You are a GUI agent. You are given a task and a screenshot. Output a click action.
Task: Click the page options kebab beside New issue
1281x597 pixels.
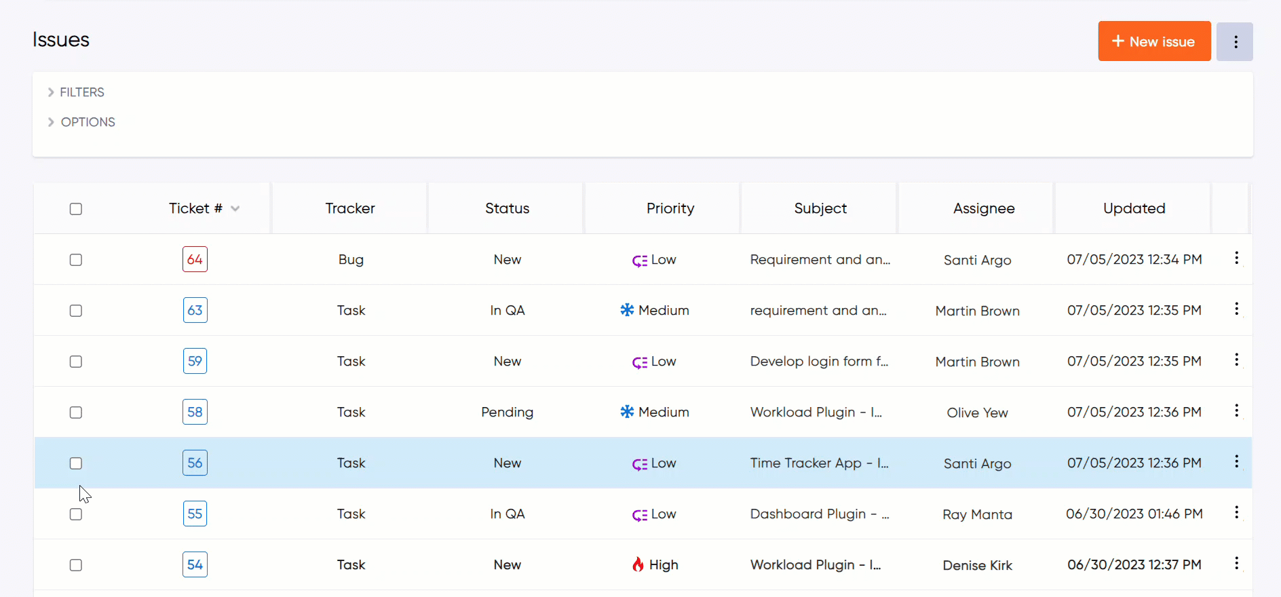[x=1234, y=42]
